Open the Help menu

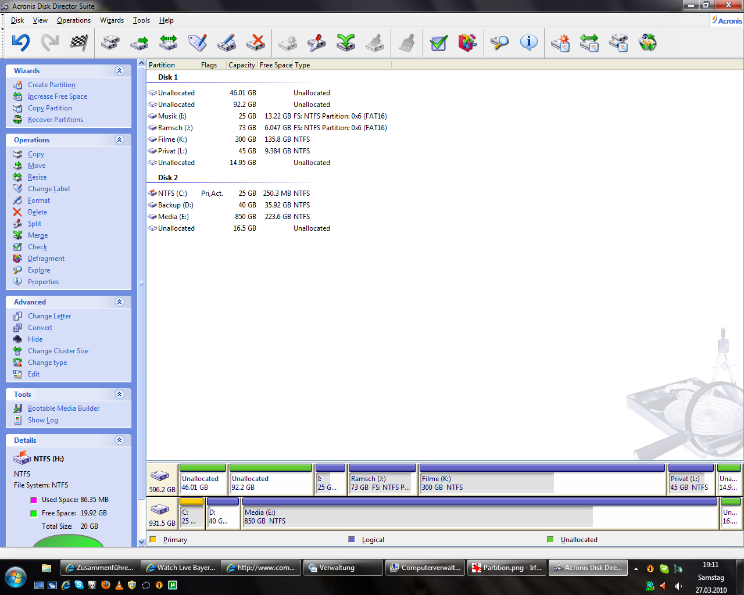166,20
